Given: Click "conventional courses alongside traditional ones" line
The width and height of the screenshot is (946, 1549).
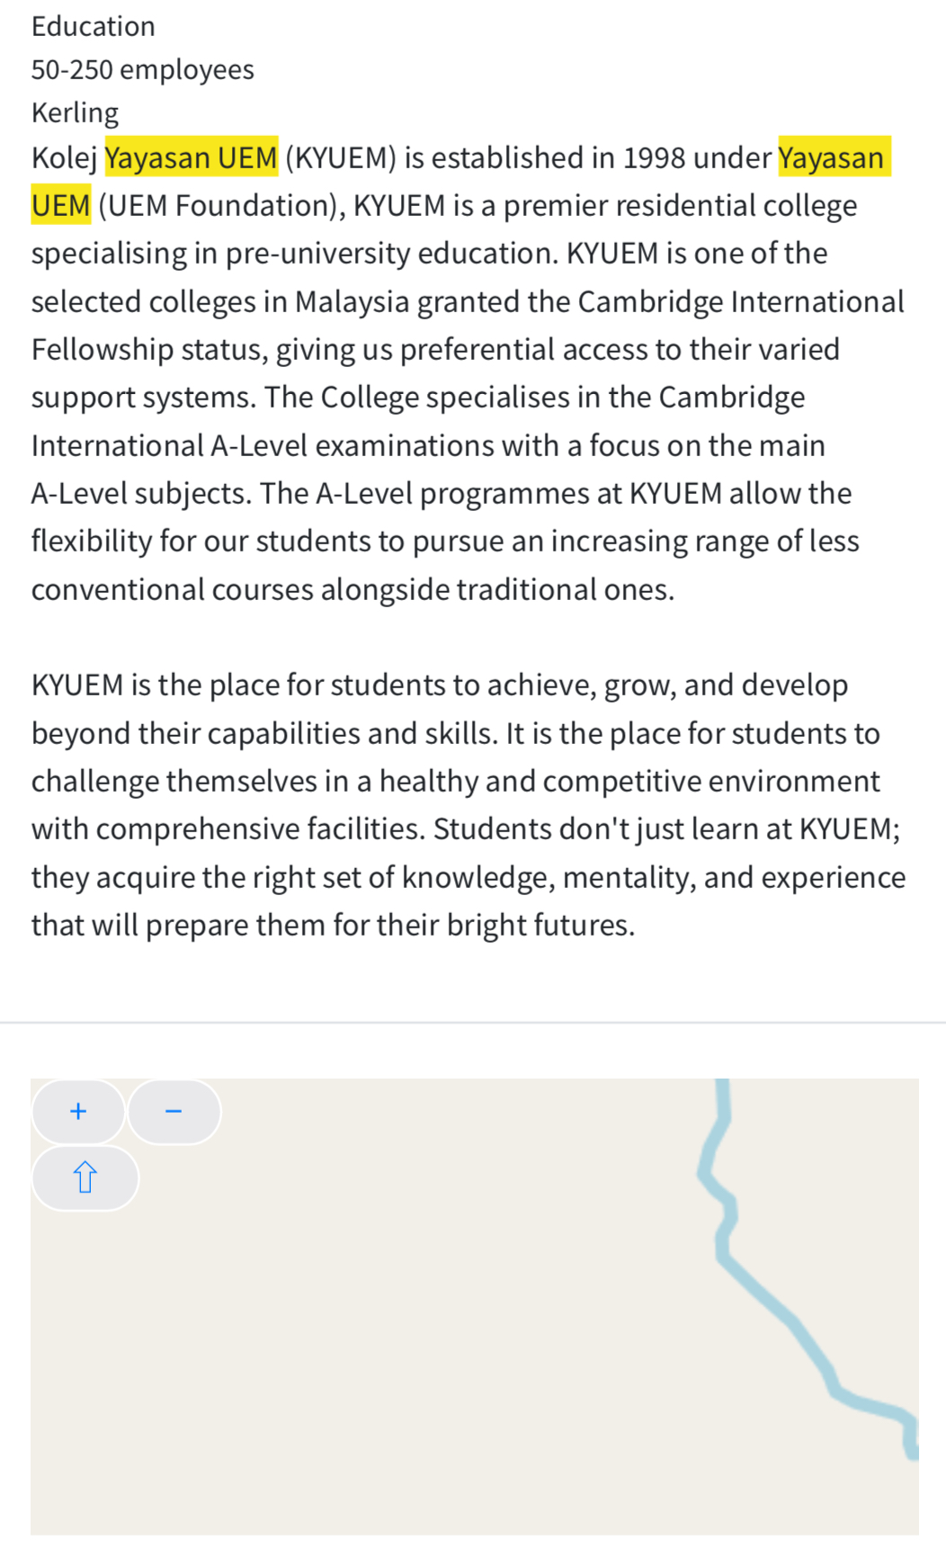Looking at the screenshot, I should [353, 590].
